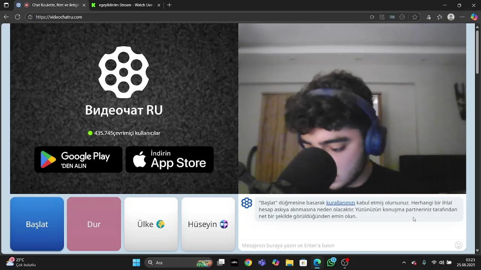Click the taskbar Ara search box

pos(179,262)
